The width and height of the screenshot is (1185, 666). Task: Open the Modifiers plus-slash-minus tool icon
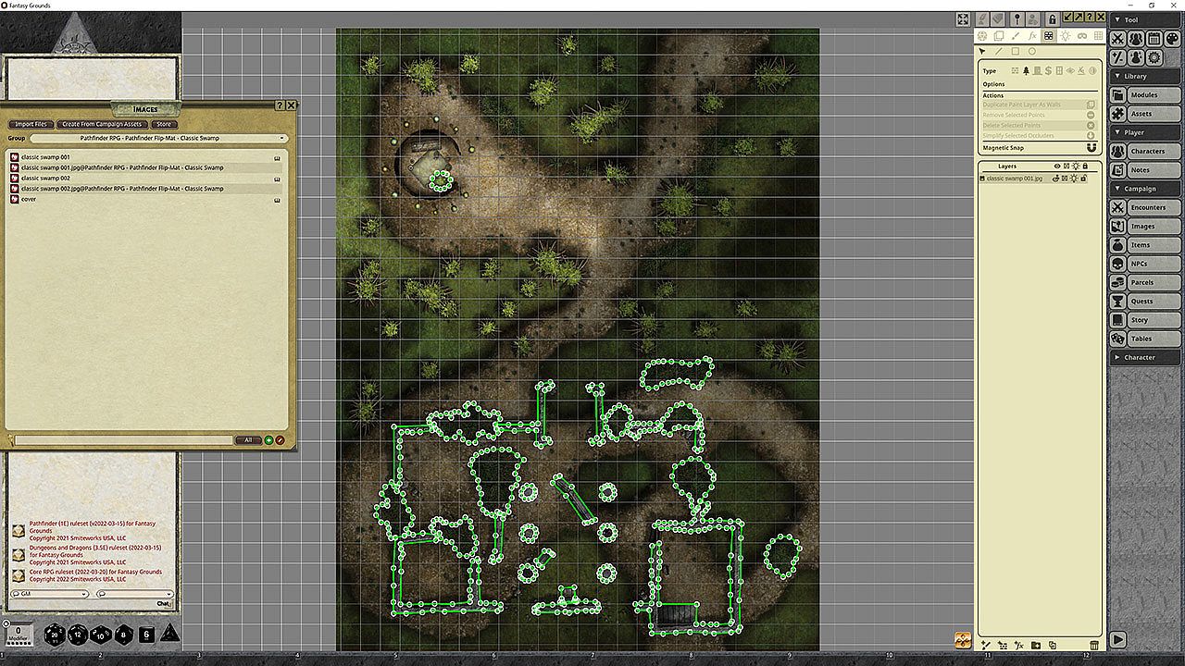coord(1118,57)
